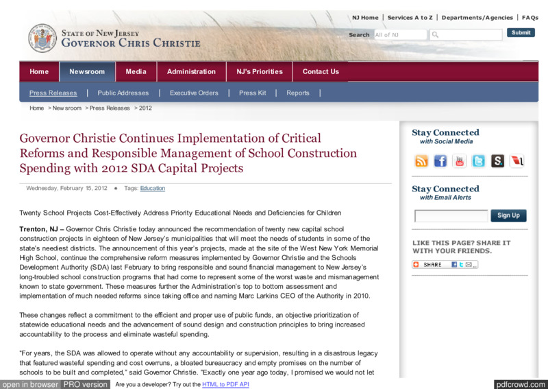
Task: Open the HTML to PDF API link
Action: coord(225,384)
